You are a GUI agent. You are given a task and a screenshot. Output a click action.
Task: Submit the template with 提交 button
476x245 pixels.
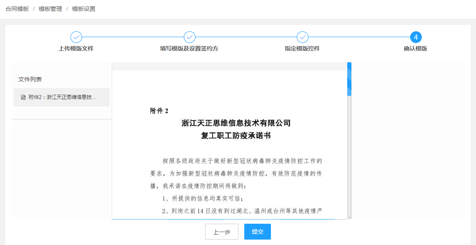[x=258, y=232]
